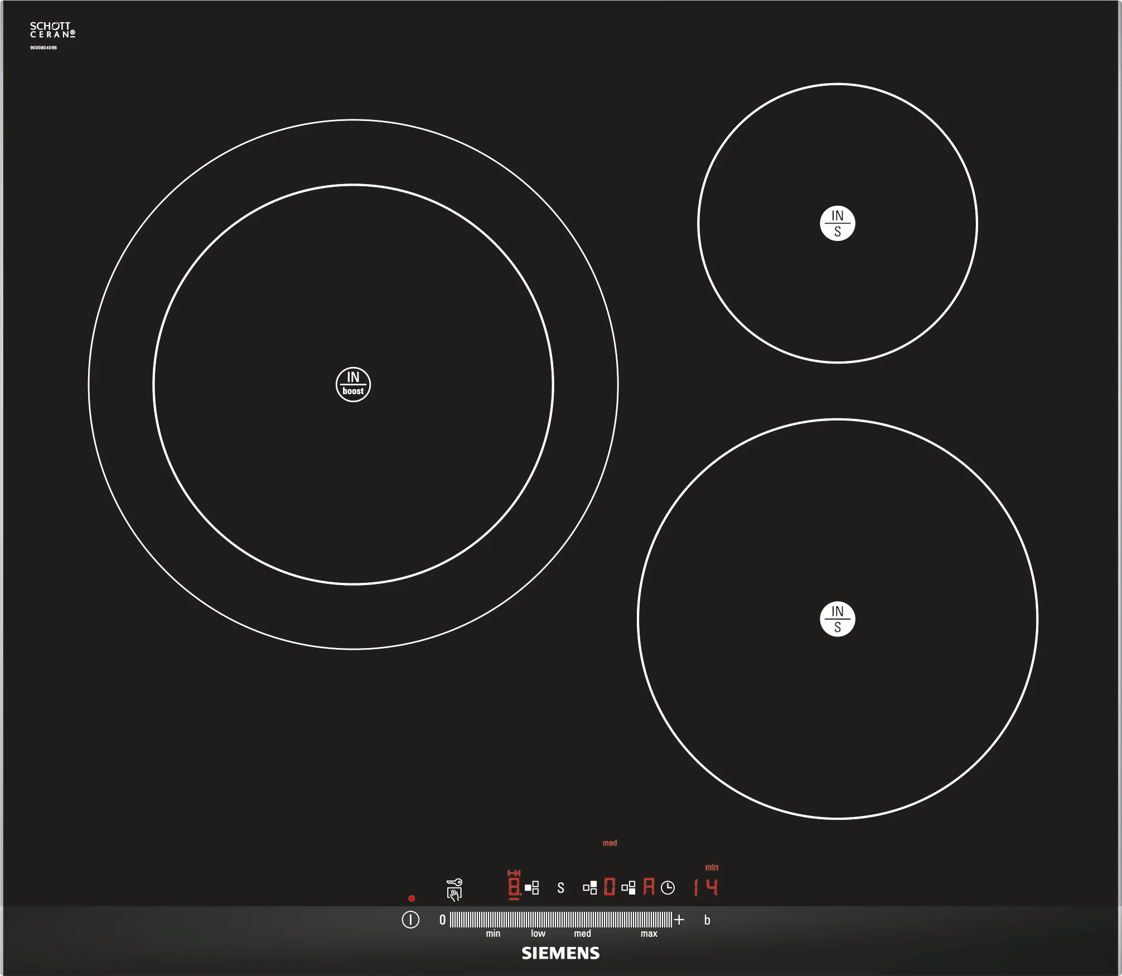This screenshot has height=976, width=1122.
Task: Tap the red A display digit
Action: 649,887
